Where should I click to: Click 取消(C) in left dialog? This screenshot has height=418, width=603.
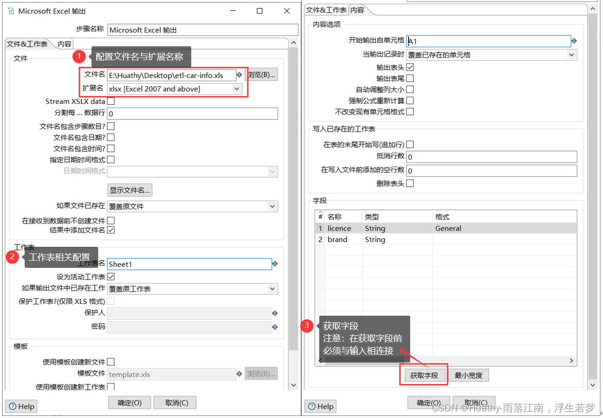pos(175,403)
